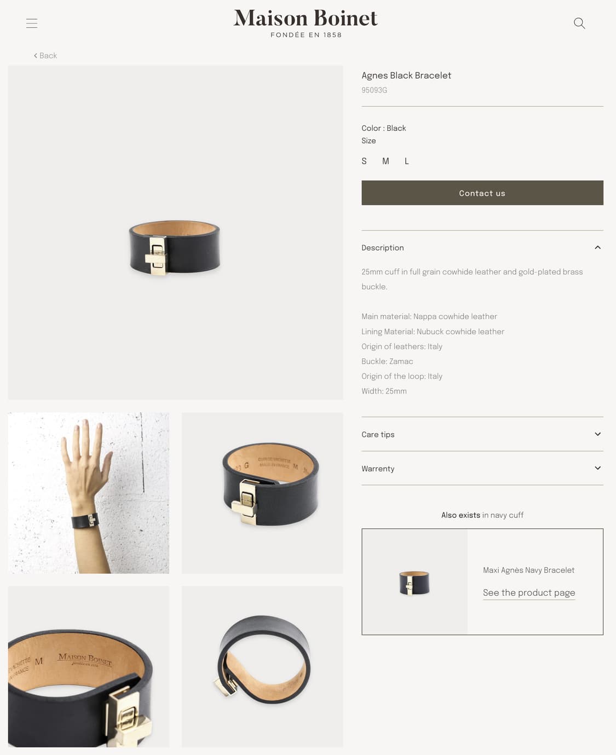Collapse the Description section chevron
The height and width of the screenshot is (755, 616).
pyautogui.click(x=597, y=247)
